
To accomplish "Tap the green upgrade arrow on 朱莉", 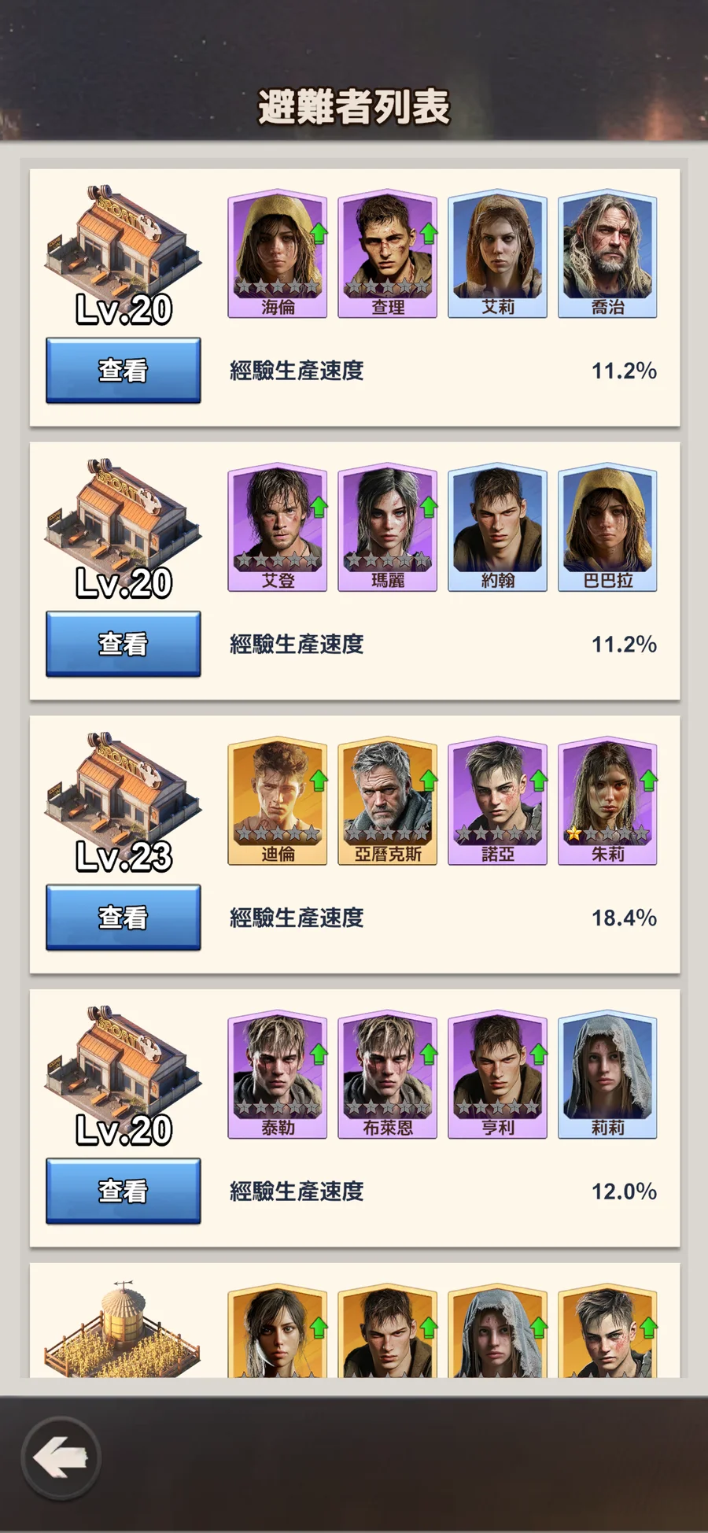I will [649, 781].
